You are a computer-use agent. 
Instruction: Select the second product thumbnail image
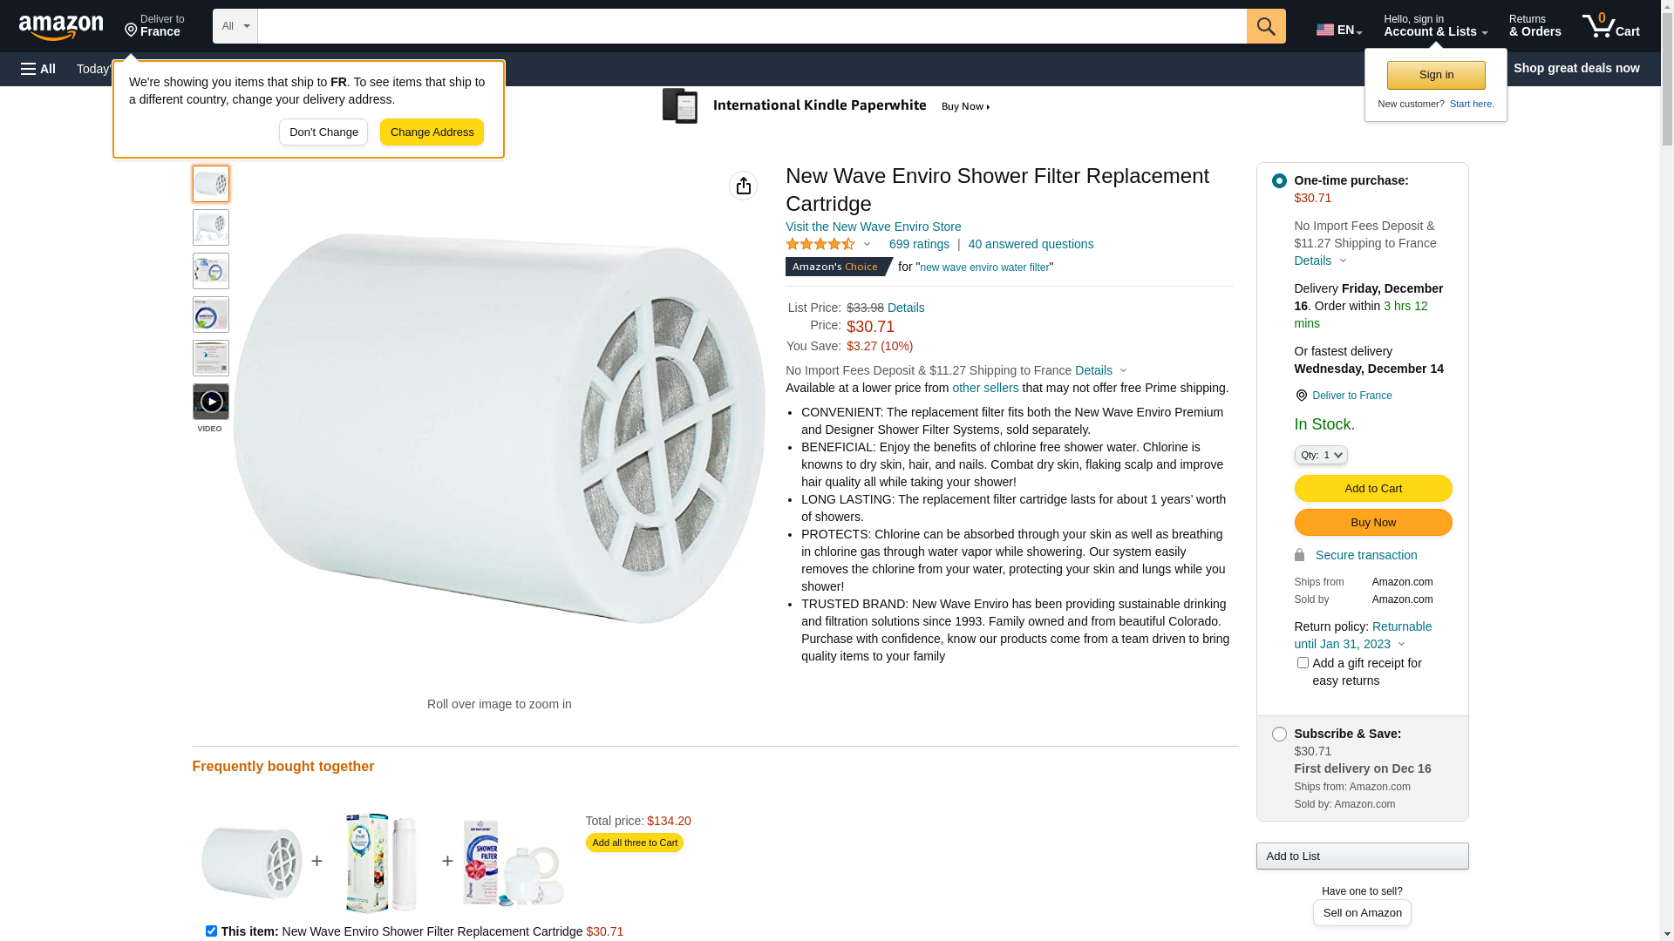pos(211,227)
